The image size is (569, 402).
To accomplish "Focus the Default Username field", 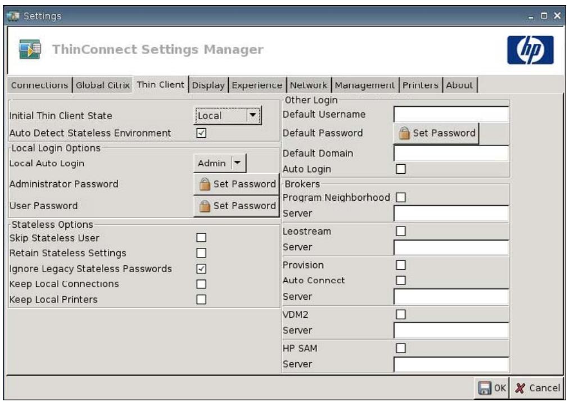I will pyautogui.click(x=451, y=114).
